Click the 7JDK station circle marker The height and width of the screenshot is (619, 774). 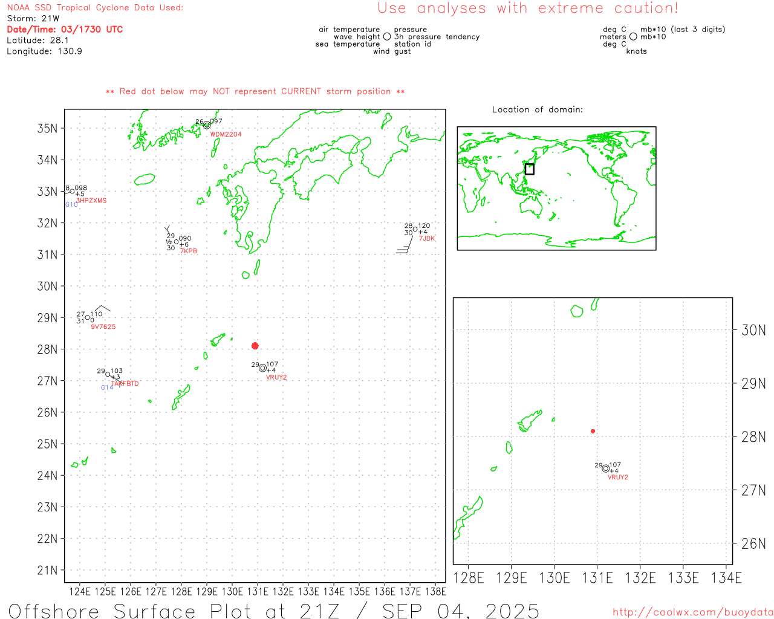[415, 229]
